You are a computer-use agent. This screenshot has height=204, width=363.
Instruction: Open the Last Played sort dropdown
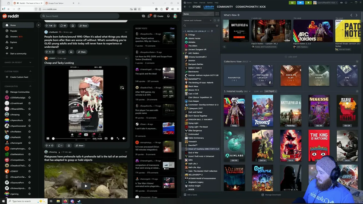[270, 91]
